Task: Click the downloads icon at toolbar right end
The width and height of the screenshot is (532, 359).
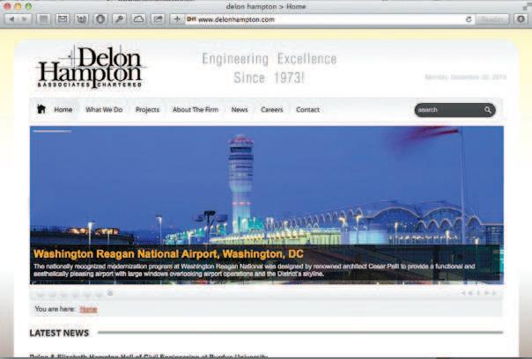Action: [x=521, y=19]
